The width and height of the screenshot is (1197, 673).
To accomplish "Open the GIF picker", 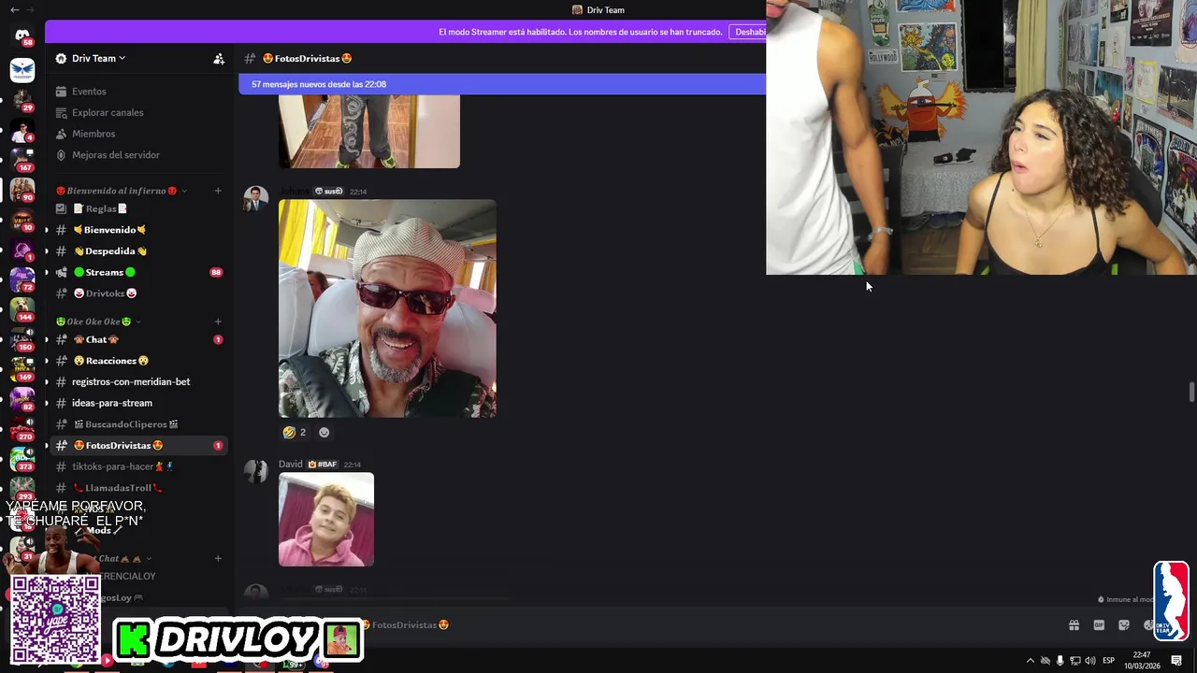I will tap(1099, 625).
